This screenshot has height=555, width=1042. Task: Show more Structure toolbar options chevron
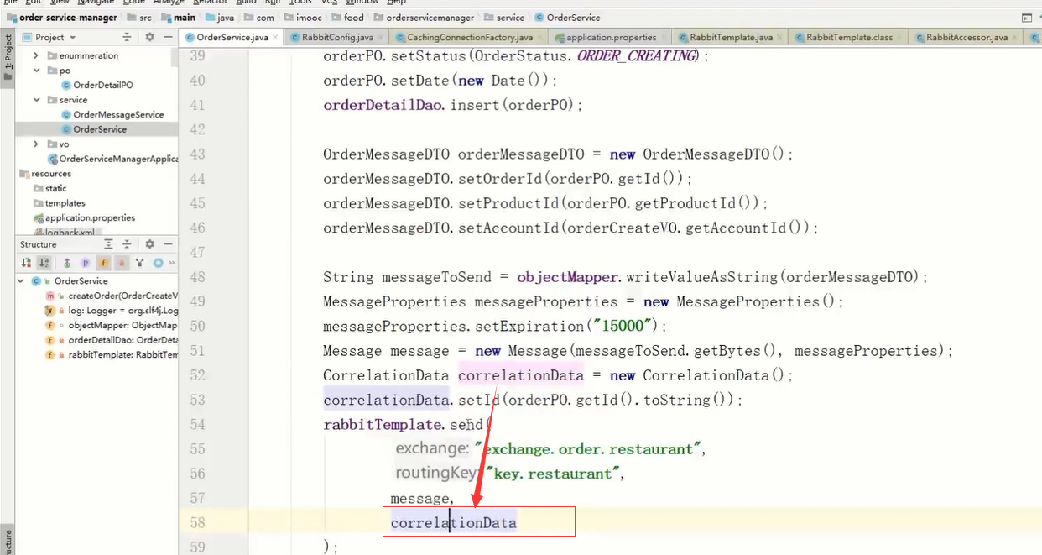click(x=173, y=263)
